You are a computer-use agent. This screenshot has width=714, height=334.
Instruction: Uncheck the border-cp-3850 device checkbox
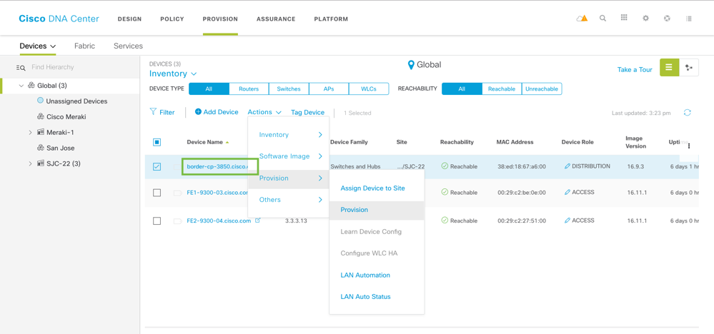tap(157, 167)
